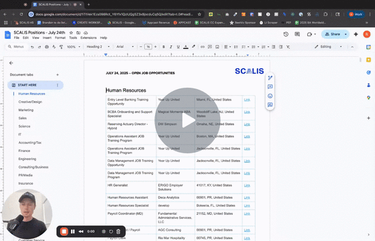Open the version history clock icon
Image resolution: width=375 pixels, height=241 pixels.
pyautogui.click(x=286, y=34)
